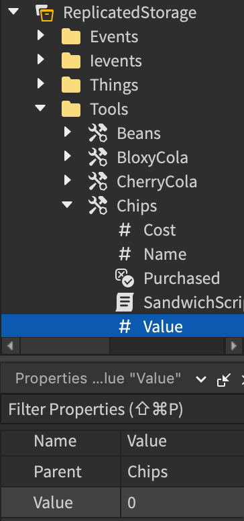Open the Properties panel chevron dropdown
244x521 pixels.
[201, 379]
